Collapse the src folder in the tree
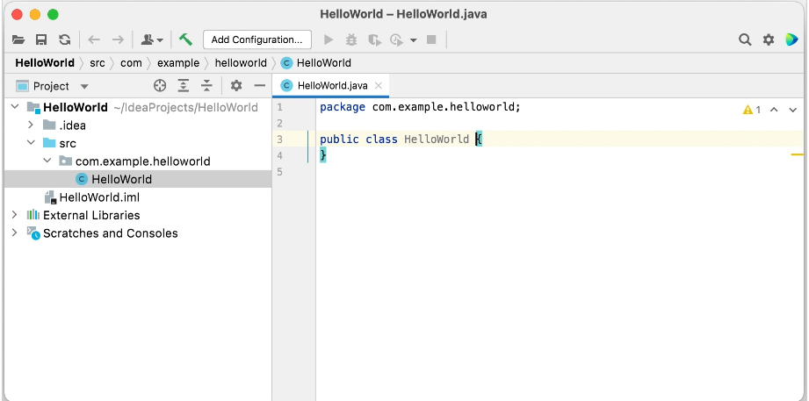 click(x=31, y=143)
